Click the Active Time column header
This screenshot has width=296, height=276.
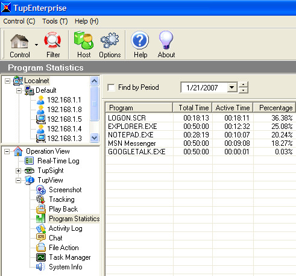(x=233, y=108)
